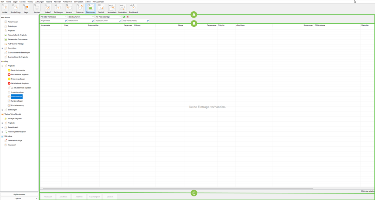Expand the Gutschriften tree node
This screenshot has height=200, width=375.
(2, 48)
